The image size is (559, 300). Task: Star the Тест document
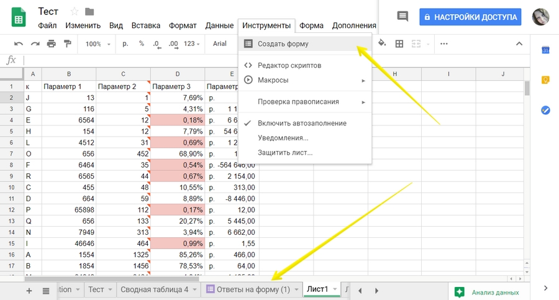pos(75,12)
